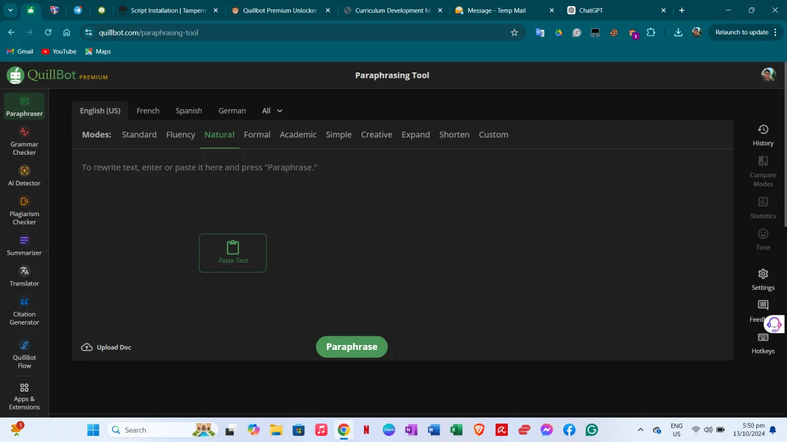Open AI Detector from sidebar
This screenshot has width=787, height=442.
(25, 176)
